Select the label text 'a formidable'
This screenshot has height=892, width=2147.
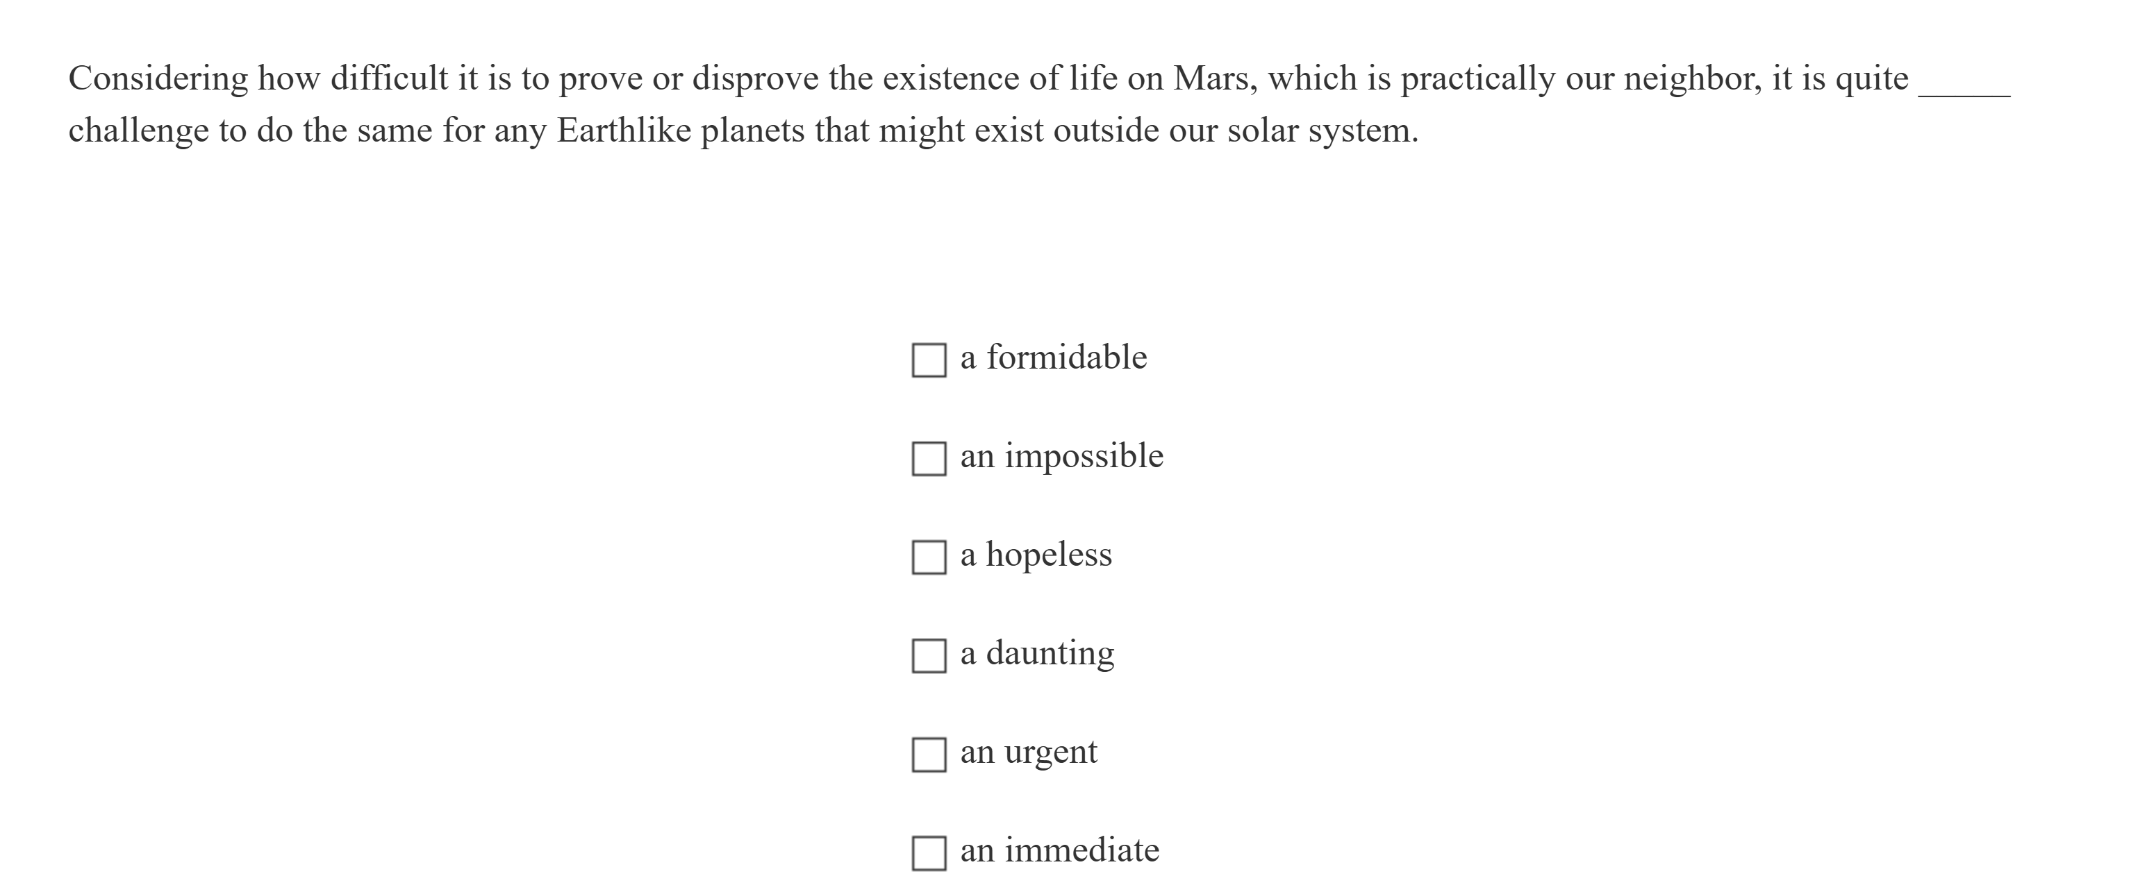[x=1054, y=357]
